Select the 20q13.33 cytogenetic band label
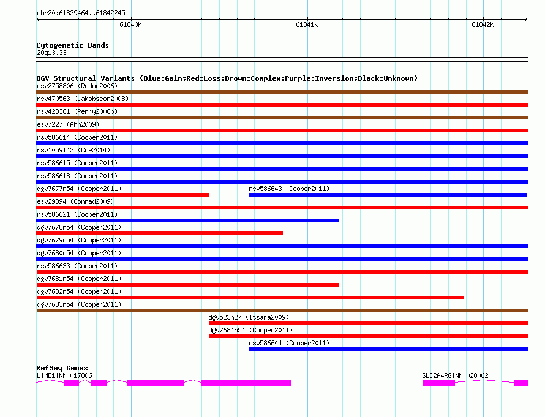 (x=51, y=53)
